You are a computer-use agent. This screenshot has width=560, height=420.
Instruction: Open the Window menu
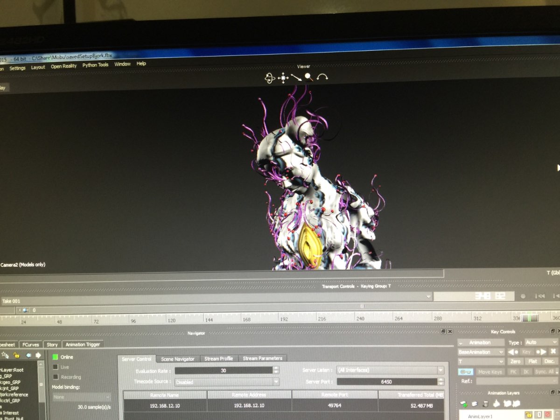(122, 64)
